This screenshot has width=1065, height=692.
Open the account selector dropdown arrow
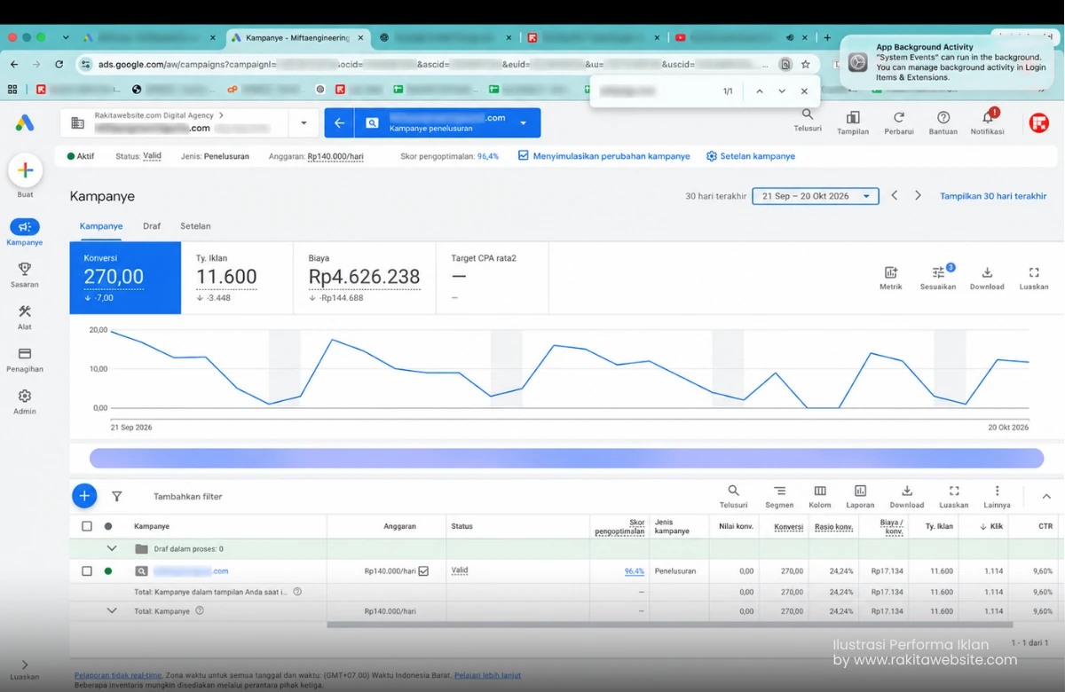point(304,123)
